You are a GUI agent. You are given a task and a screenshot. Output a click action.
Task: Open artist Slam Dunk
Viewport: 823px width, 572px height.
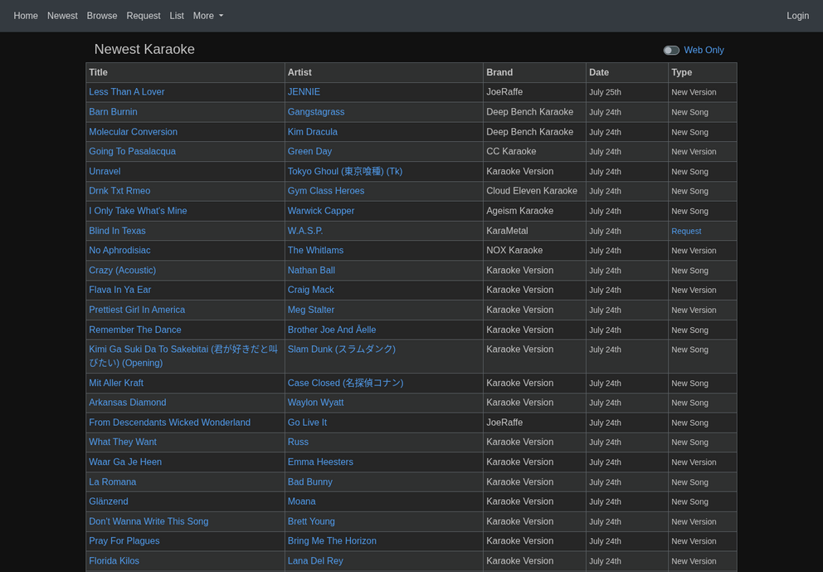[342, 350]
